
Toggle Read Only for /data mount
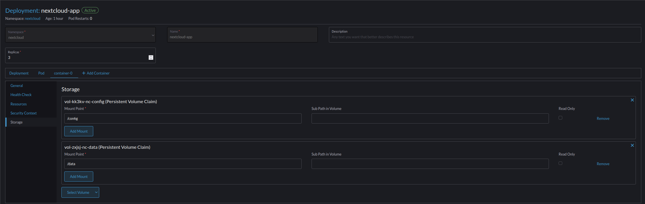tap(560, 163)
